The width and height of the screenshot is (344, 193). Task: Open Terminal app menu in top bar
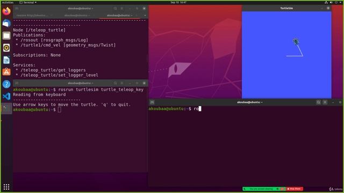click(28, 2)
